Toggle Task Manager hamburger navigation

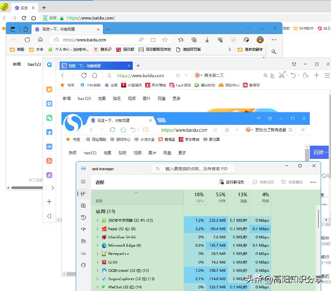83,182
